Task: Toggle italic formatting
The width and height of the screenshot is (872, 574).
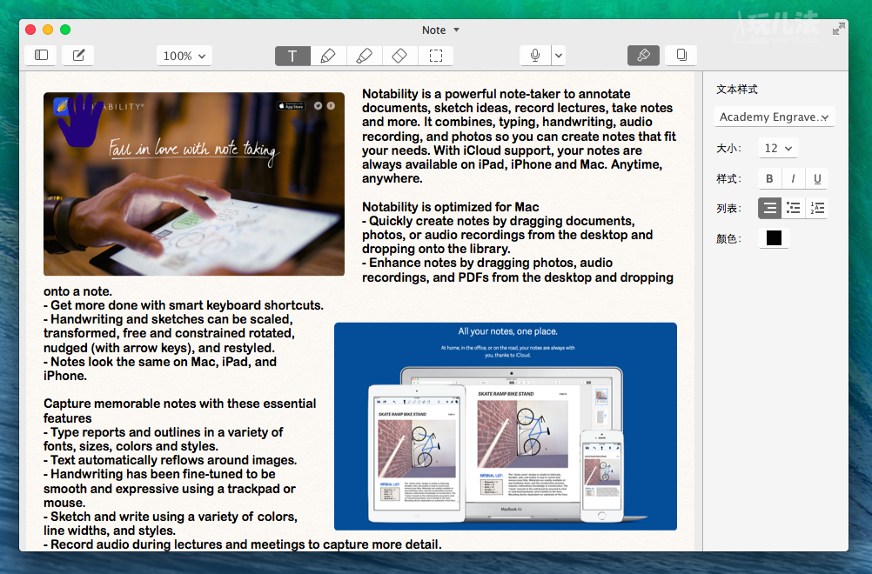Action: click(x=793, y=178)
